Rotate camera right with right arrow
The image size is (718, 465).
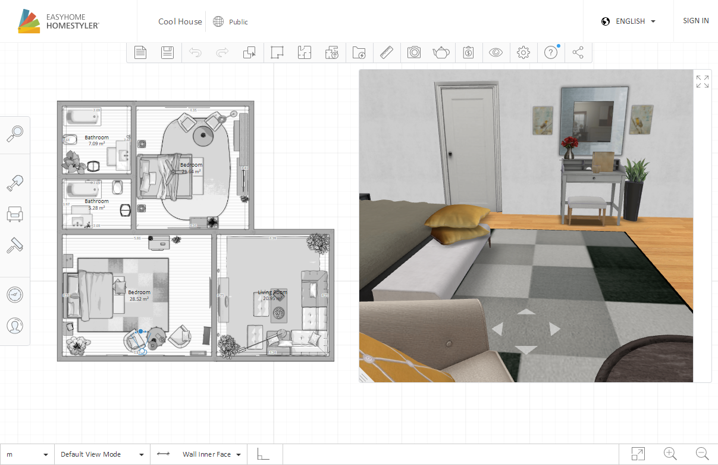[x=554, y=329]
